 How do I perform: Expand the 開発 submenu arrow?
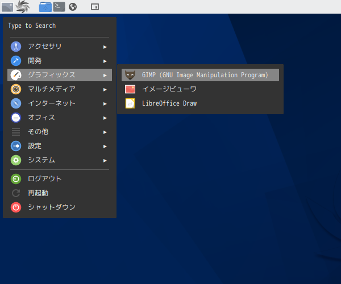[105, 61]
